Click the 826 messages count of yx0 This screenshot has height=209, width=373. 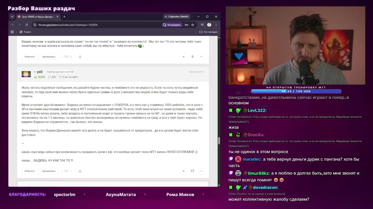coord(52,77)
